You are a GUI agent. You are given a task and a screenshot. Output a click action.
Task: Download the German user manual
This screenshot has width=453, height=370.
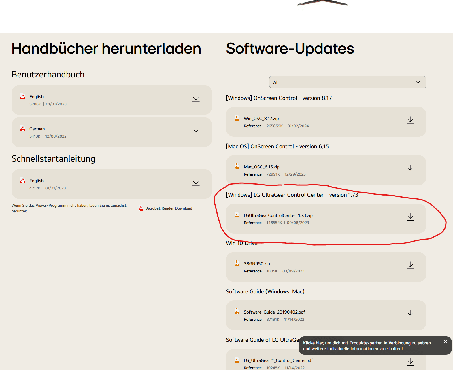pos(196,130)
